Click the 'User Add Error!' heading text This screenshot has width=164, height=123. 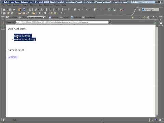tap(17, 29)
